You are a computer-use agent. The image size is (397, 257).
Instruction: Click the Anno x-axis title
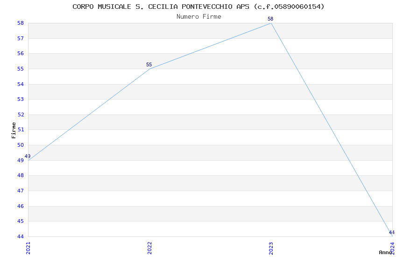(385, 252)
